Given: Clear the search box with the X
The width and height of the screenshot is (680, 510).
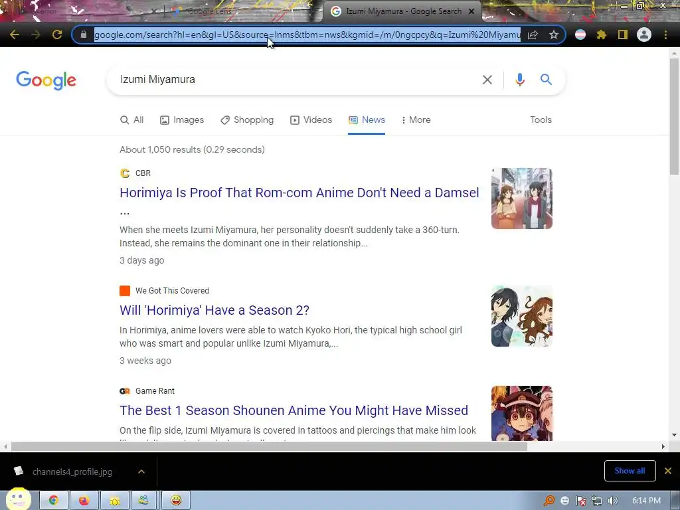Looking at the screenshot, I should tap(487, 80).
